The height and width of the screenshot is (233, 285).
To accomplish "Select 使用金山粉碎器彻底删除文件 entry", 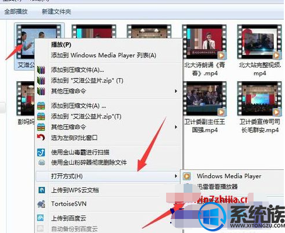I will tap(89, 162).
